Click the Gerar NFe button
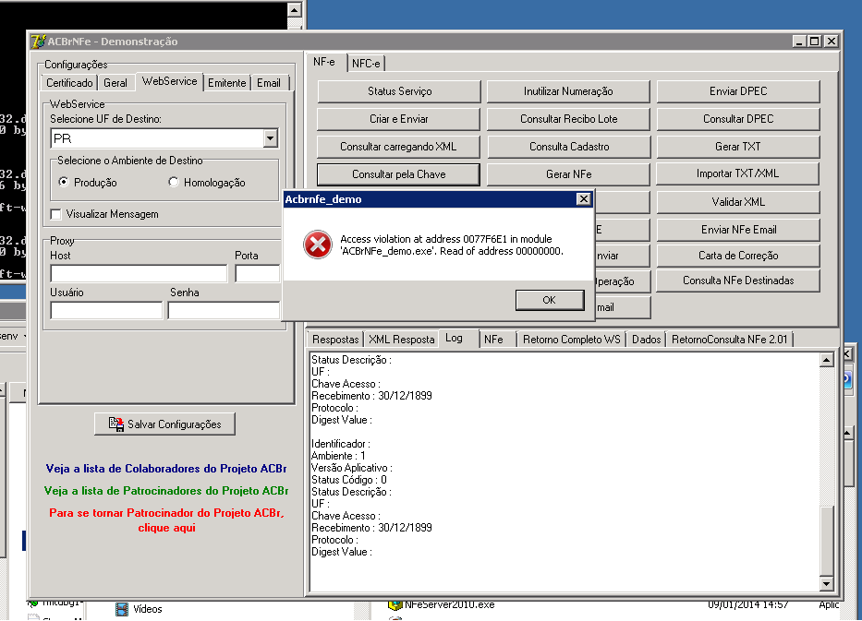 [568, 174]
